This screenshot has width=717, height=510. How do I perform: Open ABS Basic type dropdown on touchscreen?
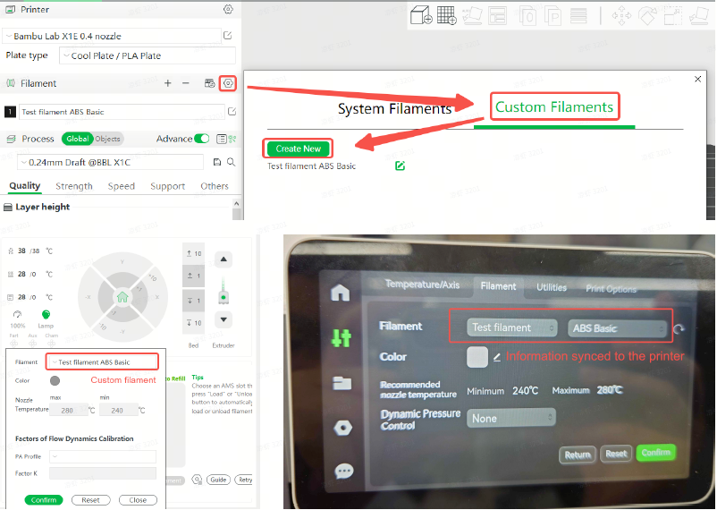tap(617, 328)
